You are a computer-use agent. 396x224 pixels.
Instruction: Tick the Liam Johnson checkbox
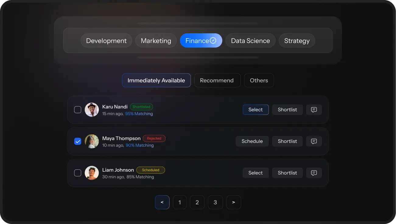[78, 173]
